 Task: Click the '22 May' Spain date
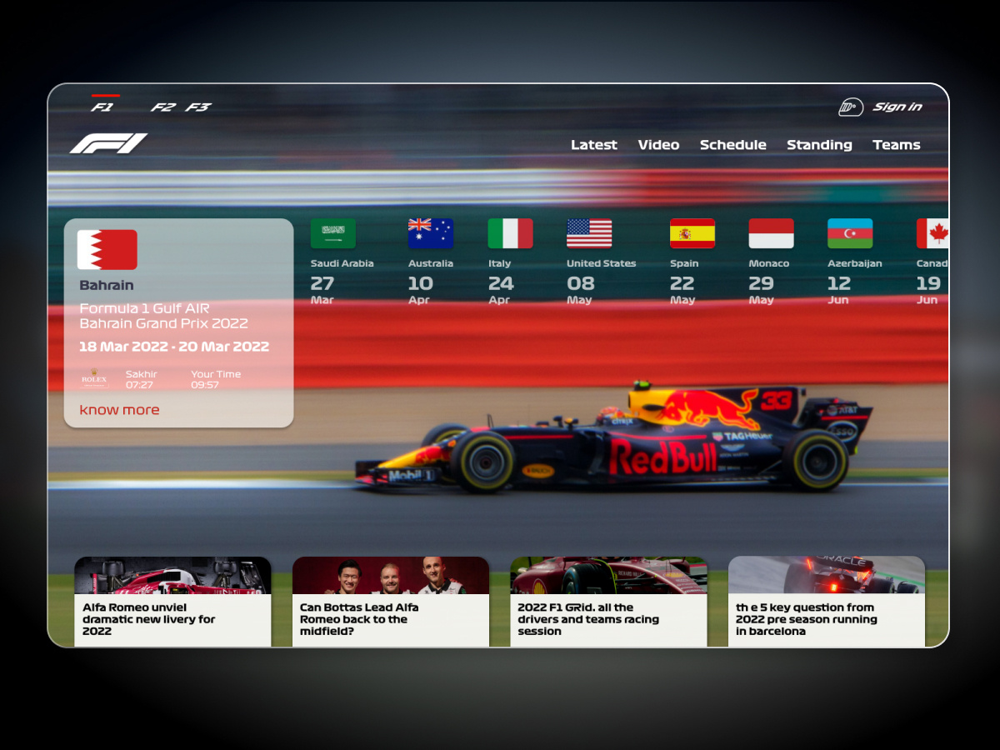point(682,289)
